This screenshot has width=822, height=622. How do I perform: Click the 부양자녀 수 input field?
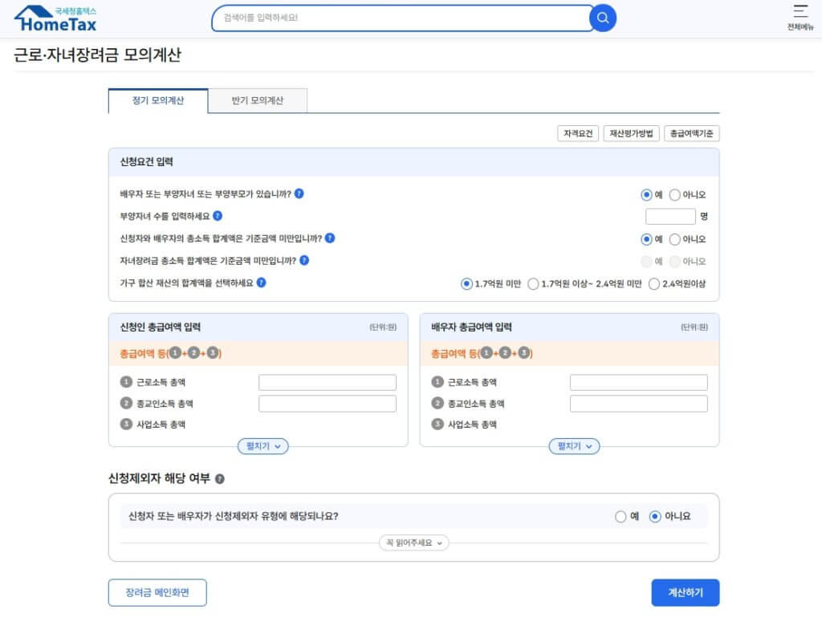point(670,217)
